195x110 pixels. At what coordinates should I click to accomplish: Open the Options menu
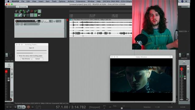62,1
